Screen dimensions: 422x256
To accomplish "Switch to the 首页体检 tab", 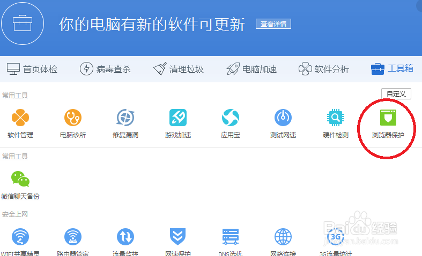I will 32,69.
